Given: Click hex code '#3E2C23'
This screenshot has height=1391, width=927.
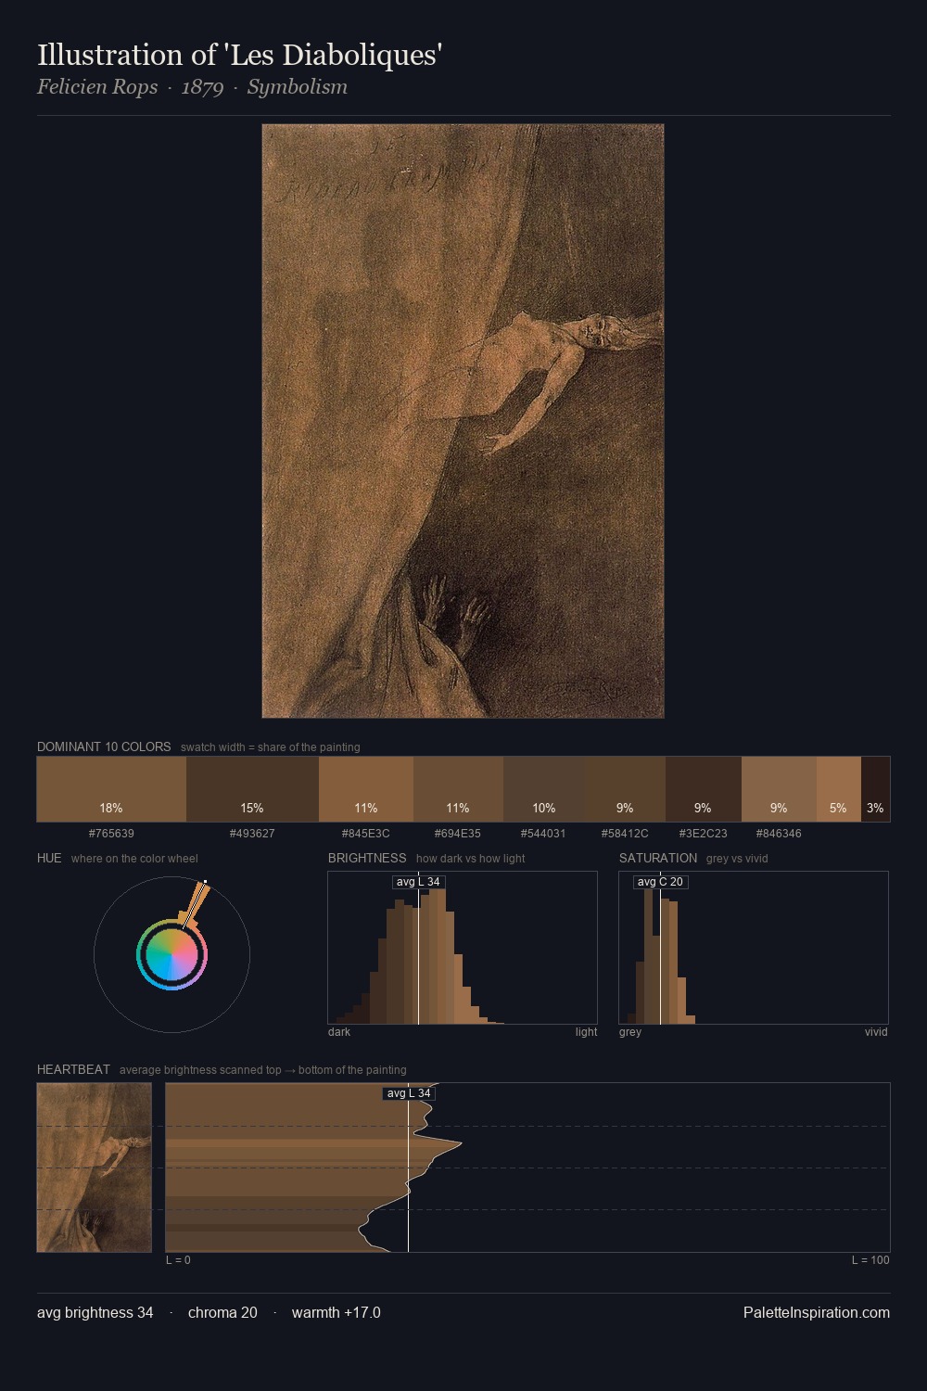Looking at the screenshot, I should pos(704,834).
